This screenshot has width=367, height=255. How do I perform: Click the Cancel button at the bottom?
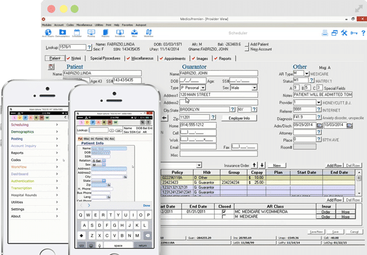[354, 232]
